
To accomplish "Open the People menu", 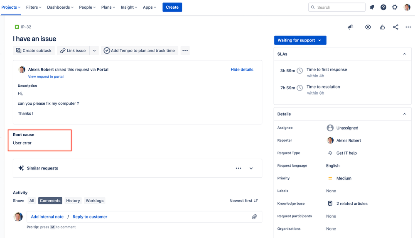I will pos(87,7).
